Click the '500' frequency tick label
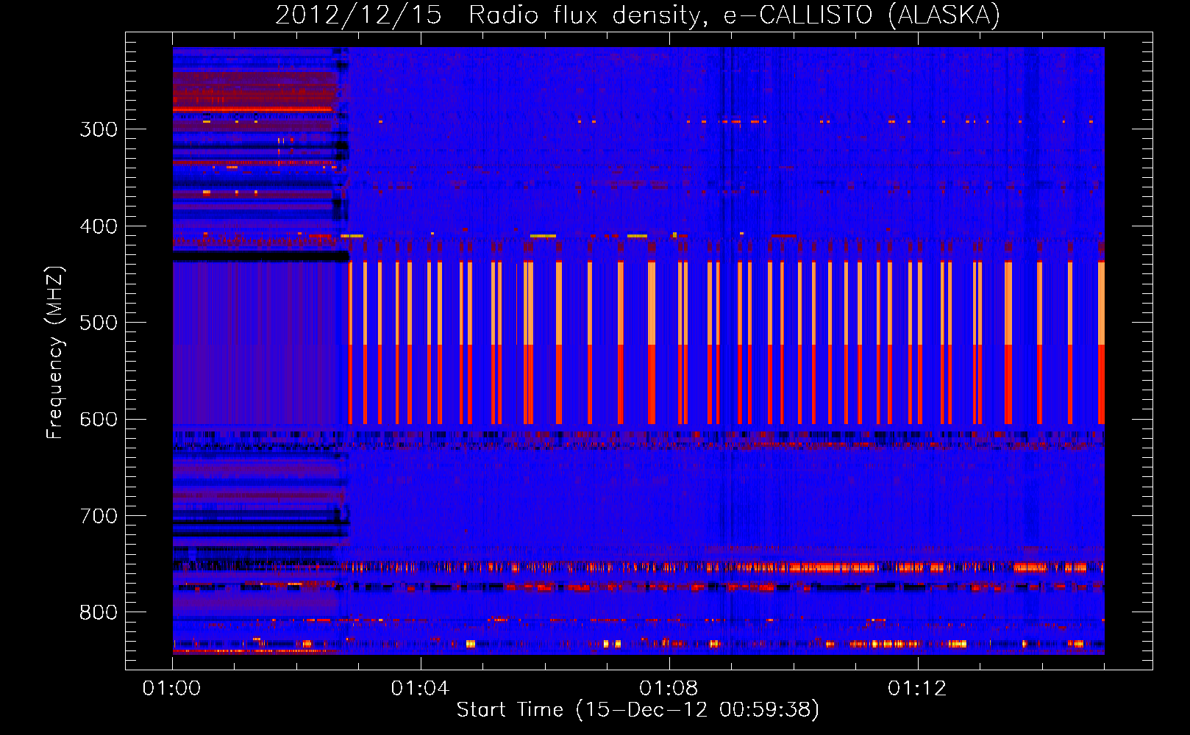This screenshot has width=1190, height=735. point(99,323)
